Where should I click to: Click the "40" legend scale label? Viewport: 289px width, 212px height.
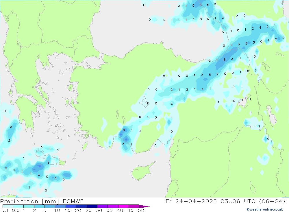point(120,210)
